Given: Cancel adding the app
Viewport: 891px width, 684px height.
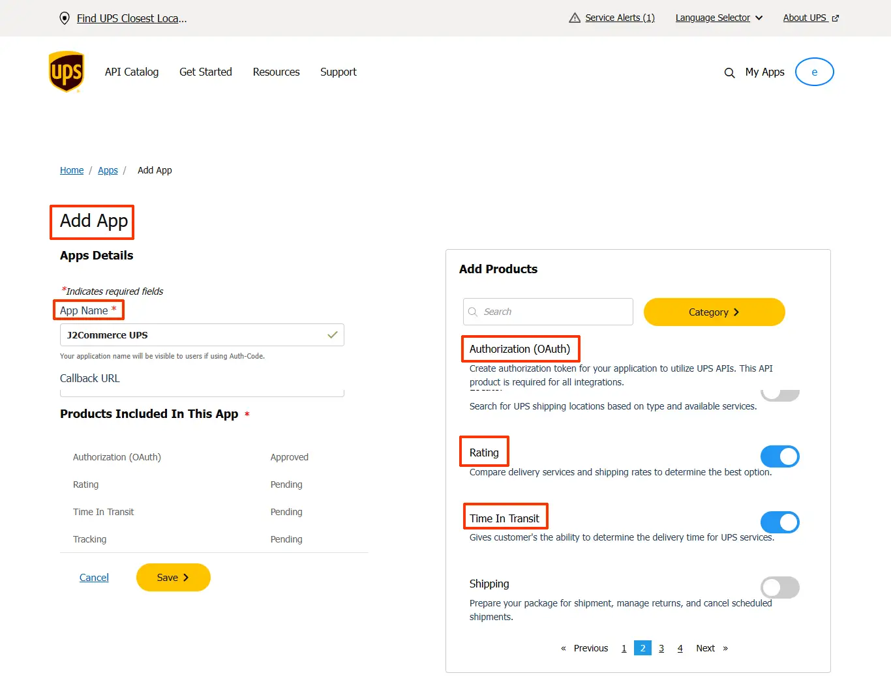Looking at the screenshot, I should (94, 578).
